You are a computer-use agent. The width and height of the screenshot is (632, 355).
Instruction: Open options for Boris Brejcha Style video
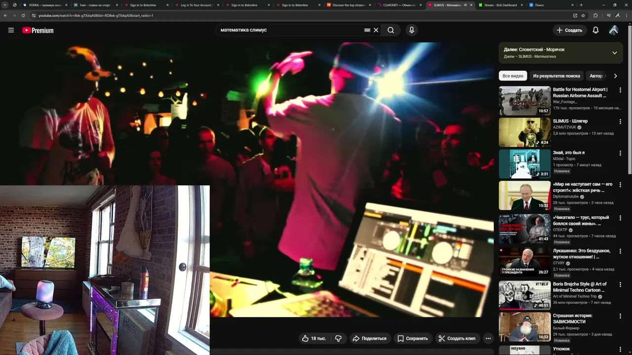[x=620, y=285]
